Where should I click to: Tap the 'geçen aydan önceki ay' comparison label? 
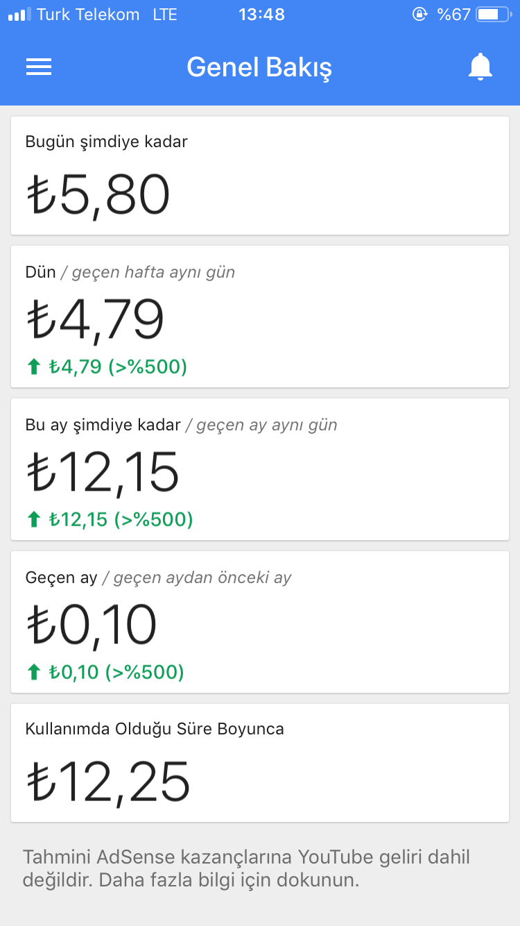pos(202,578)
